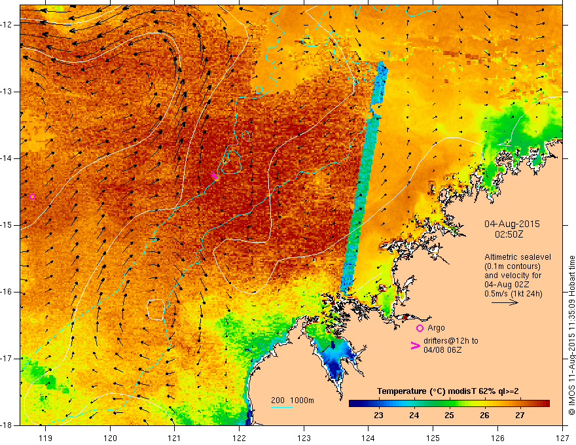This screenshot has width=576, height=445.
Task: Click the latitude label -12
Action: click(7, 25)
